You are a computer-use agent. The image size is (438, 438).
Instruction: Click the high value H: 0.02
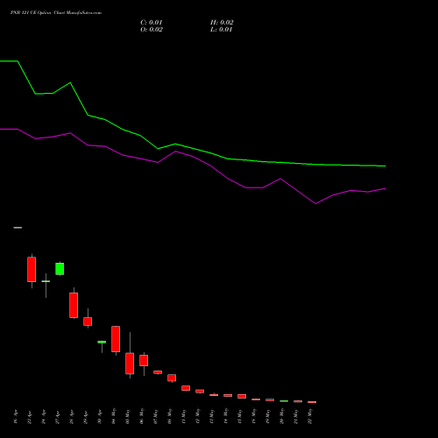click(222, 23)
